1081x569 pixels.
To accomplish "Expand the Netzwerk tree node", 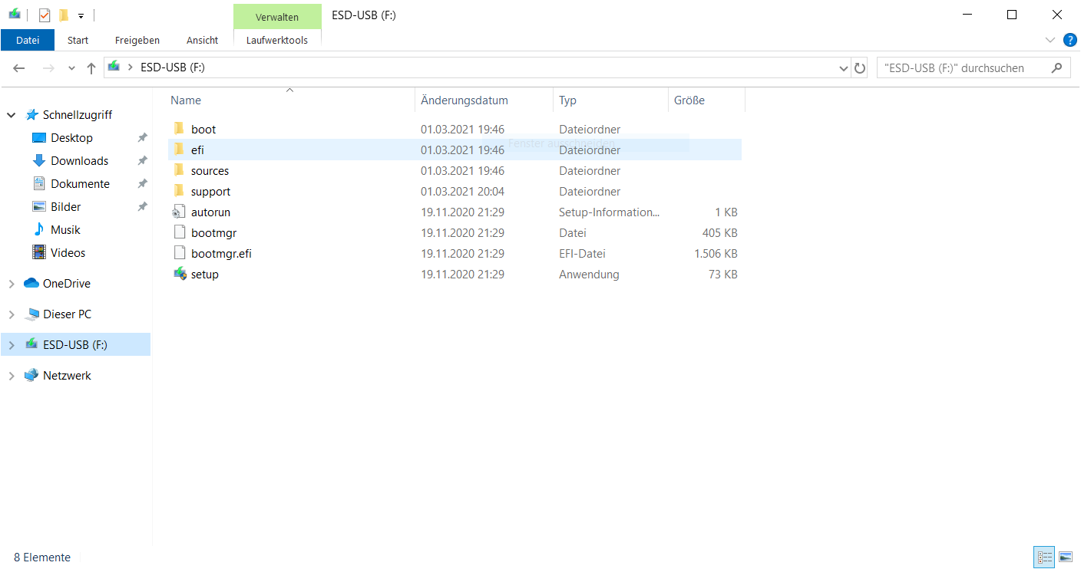I will click(12, 376).
